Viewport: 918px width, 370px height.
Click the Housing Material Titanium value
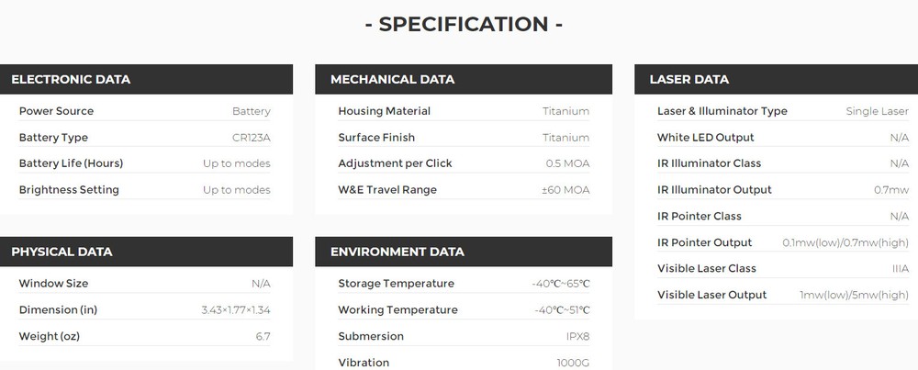pos(565,111)
